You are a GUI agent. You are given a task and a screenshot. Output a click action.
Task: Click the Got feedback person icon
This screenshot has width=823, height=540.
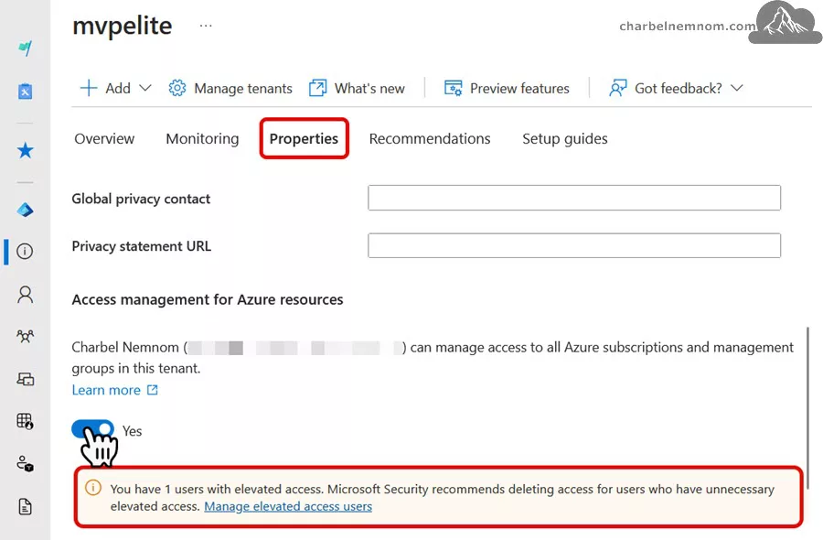[618, 88]
